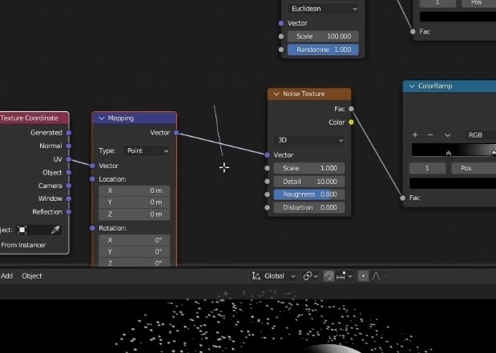Image resolution: width=496 pixels, height=353 pixels.
Task: Select the Texture Coordinate node header
Action: point(34,118)
